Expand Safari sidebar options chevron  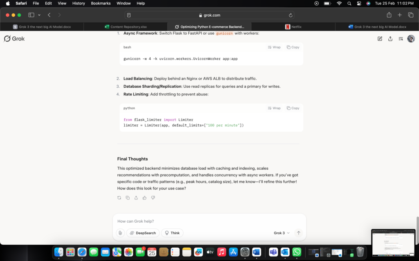[39, 15]
